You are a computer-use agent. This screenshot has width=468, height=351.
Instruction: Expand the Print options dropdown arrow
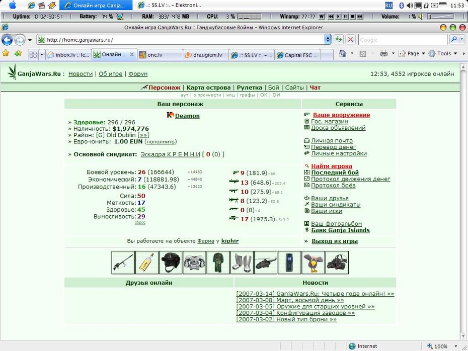(x=393, y=54)
